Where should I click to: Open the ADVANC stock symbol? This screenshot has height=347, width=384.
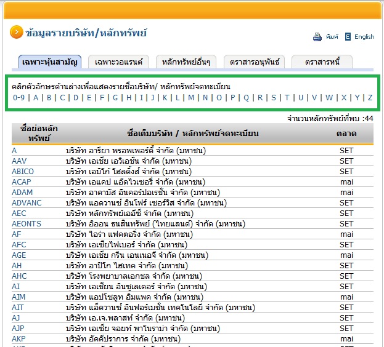coord(27,203)
